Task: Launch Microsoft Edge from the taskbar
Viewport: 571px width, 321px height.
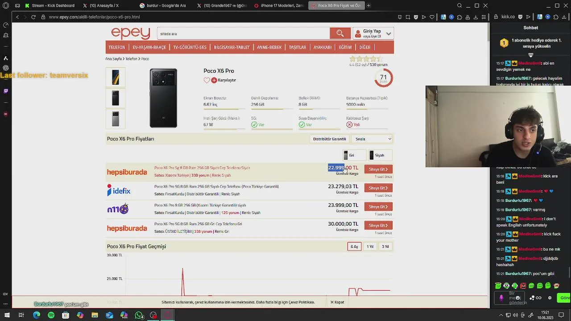Action: (37, 315)
